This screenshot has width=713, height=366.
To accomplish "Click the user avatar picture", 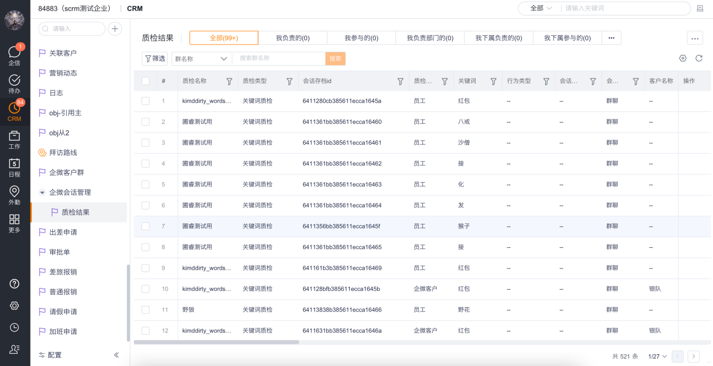I will coord(14,20).
